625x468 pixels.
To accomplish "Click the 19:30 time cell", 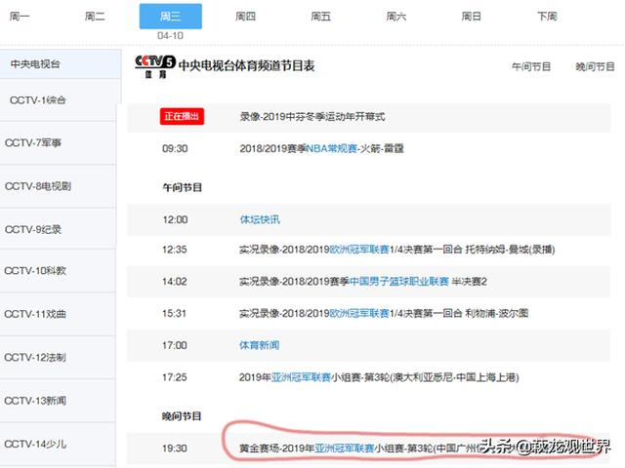I will pos(175,448).
